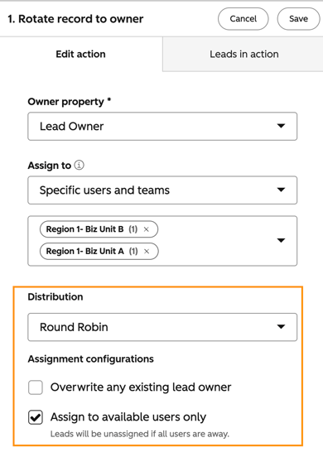Enable Overwrite any existing lead owner

[x=36, y=387]
